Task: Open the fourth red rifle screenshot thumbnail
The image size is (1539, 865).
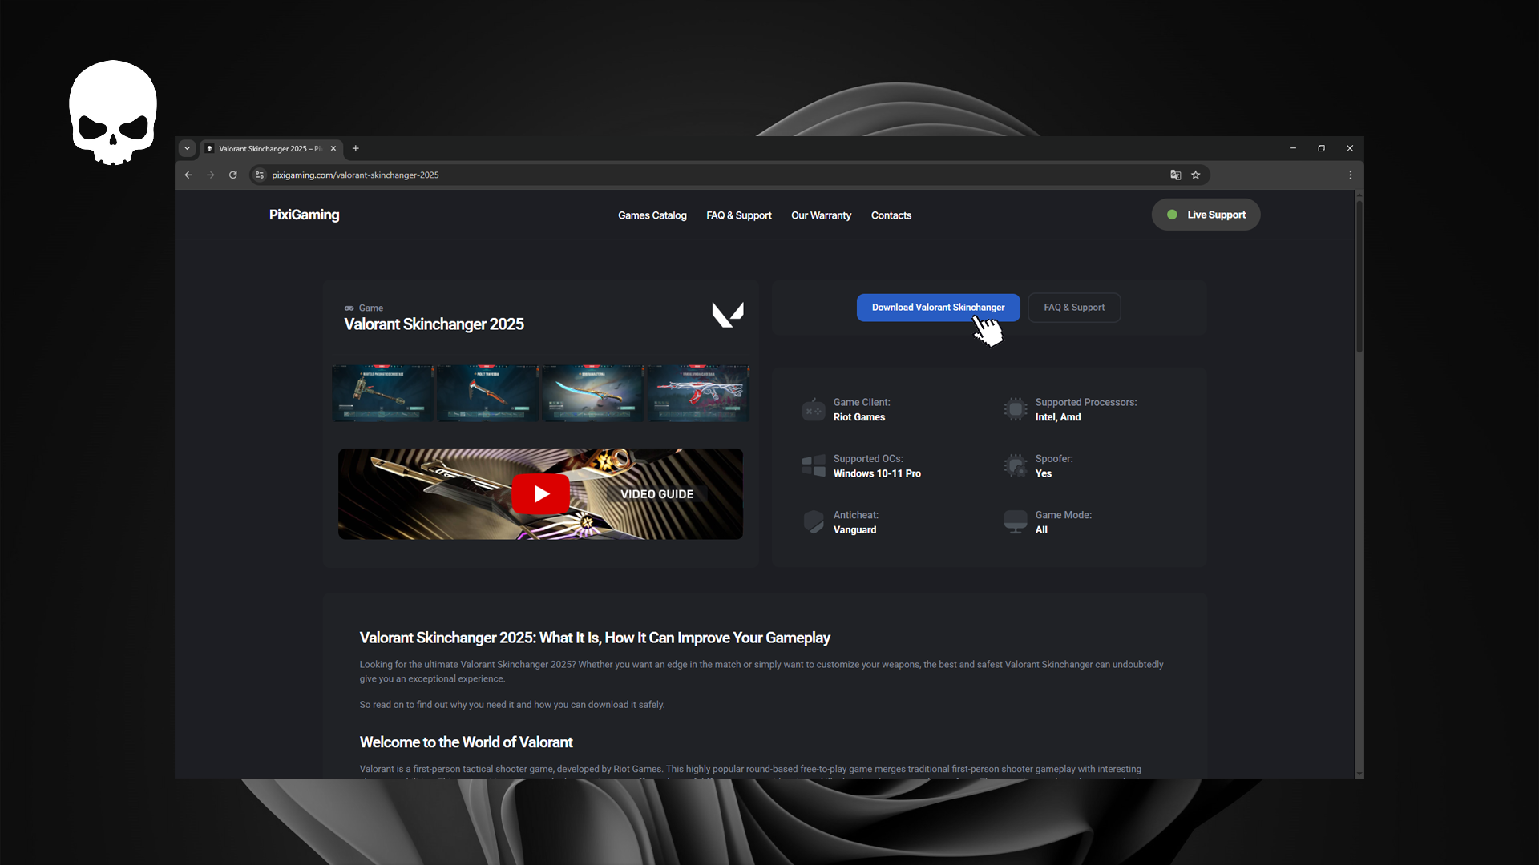Action: 698,393
